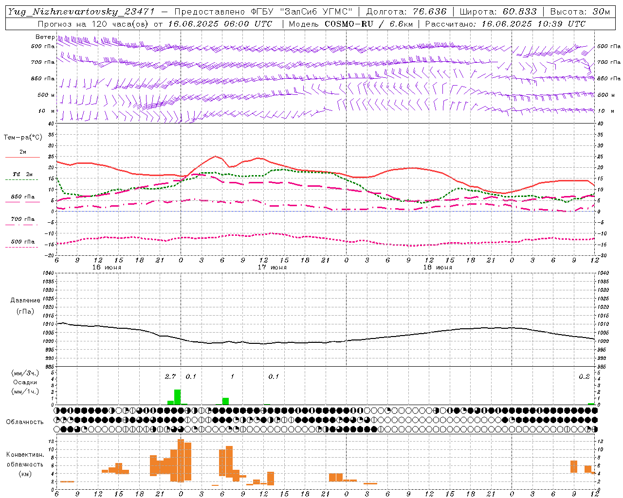Click the (км) convective cloud unit label
Screen dimensions: 623x498
(25, 474)
